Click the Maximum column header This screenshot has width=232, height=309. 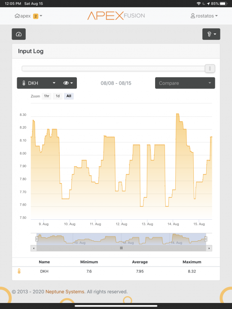coord(192,262)
